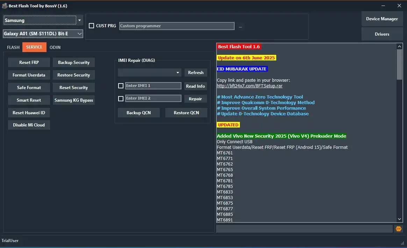Close the Best Flash Tool window
The image size is (407, 248).
(399, 6)
